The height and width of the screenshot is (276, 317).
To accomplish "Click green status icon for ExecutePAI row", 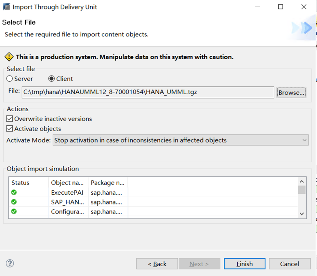I will (14, 192).
